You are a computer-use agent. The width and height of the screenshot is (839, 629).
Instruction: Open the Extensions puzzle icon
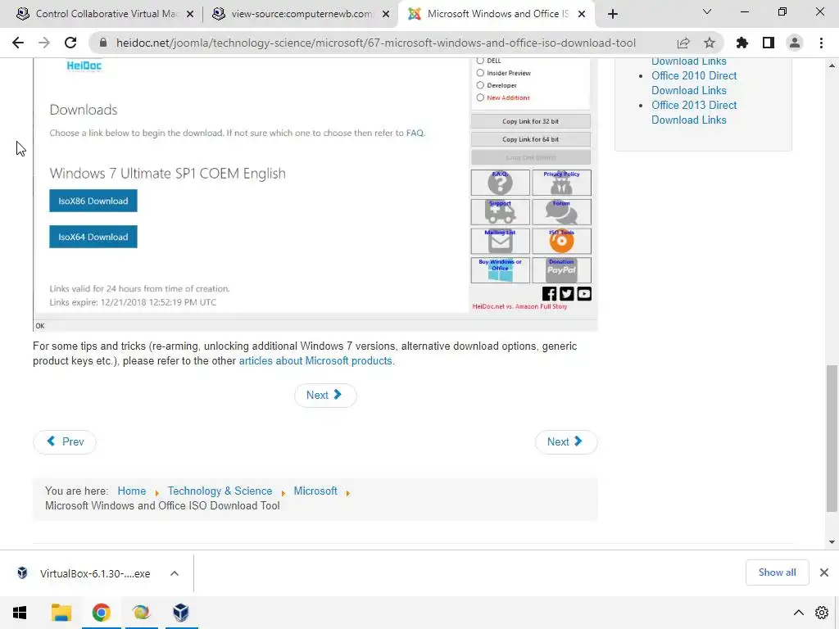741,43
